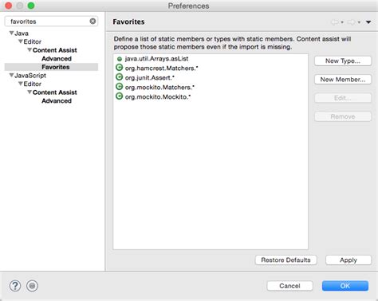Select the org.hamcrest.Matchers.* entry

162,68
